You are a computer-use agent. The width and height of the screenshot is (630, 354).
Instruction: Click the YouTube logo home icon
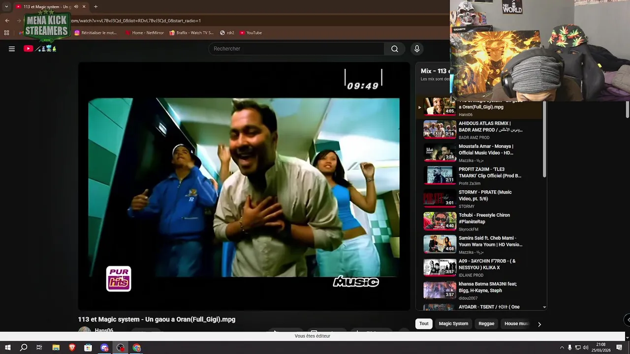tap(28, 49)
